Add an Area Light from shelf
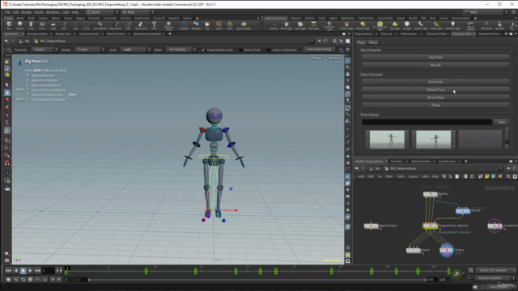Image resolution: width=518 pixels, height=291 pixels. tap(313, 26)
